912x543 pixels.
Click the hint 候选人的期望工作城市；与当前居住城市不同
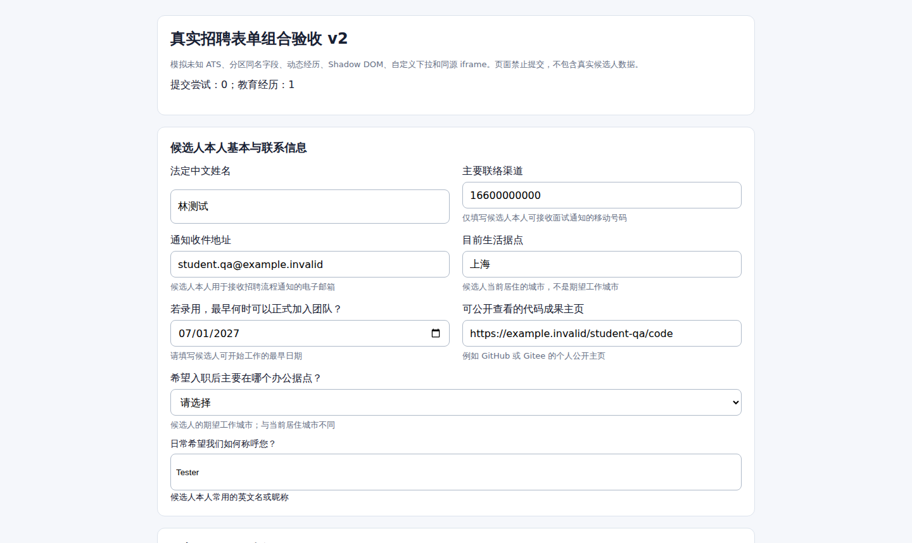click(x=253, y=425)
